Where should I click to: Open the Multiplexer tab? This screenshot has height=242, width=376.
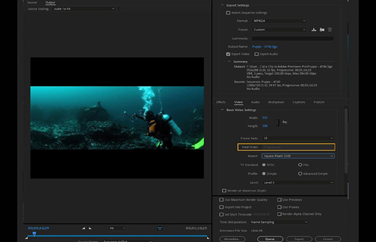click(x=276, y=102)
